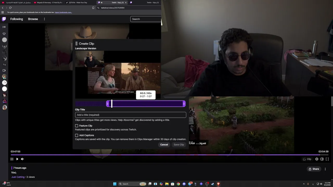Reload the current Twitch page
This screenshot has height=187, width=333.
pos(10,8)
